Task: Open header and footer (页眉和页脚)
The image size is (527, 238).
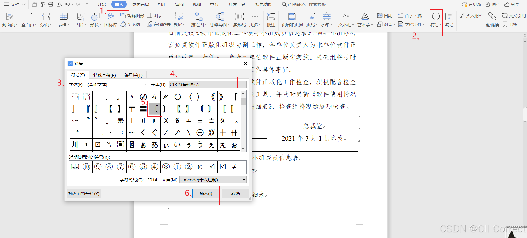Action: (x=292, y=20)
